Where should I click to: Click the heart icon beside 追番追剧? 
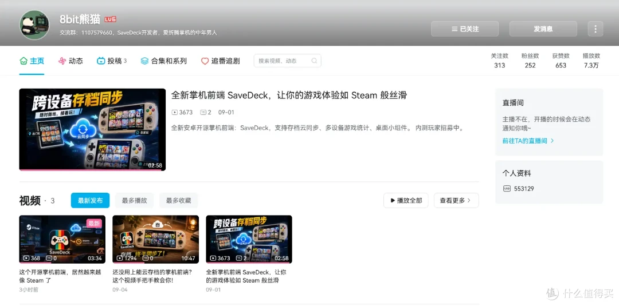click(x=205, y=61)
